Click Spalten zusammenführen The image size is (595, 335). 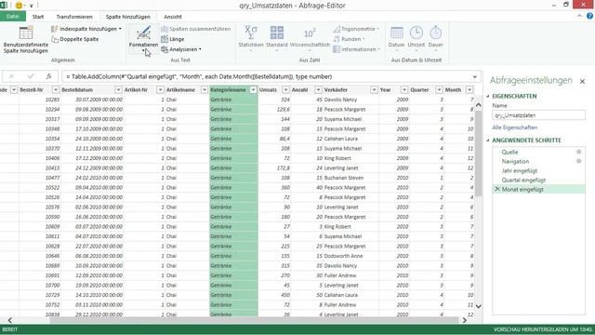click(x=196, y=29)
